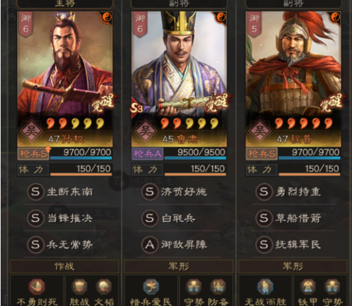Open the 作战 section header
The height and width of the screenshot is (306, 352).
(64, 267)
